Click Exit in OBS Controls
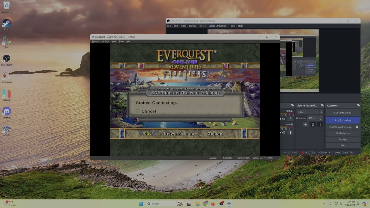Screen dimensions: 370x208 (343, 146)
